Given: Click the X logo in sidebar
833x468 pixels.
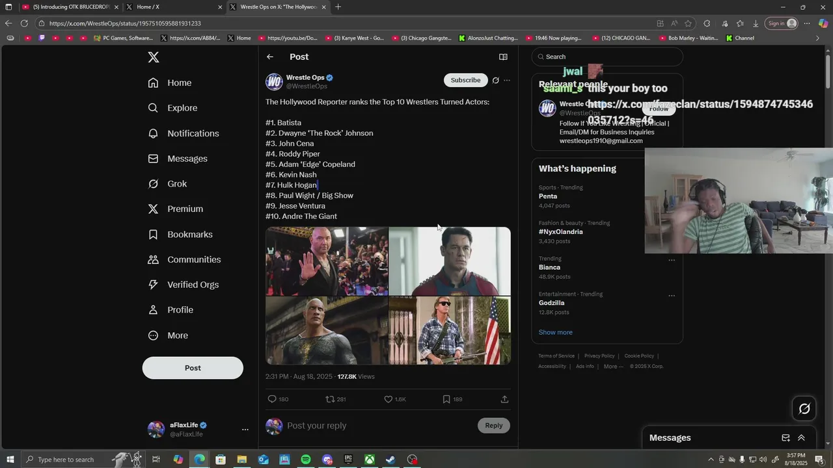Looking at the screenshot, I should 154,57.
